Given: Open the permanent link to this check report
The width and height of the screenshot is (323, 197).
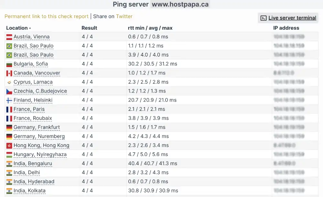Looking at the screenshot, I should pos(46,16).
